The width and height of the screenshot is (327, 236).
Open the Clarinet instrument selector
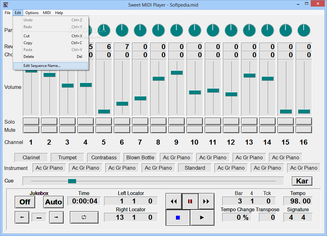(x=31, y=157)
